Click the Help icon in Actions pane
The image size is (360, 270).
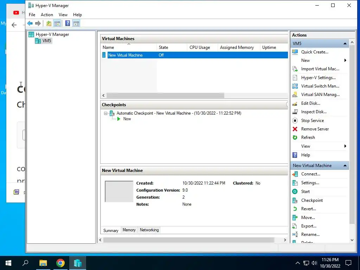(x=295, y=155)
